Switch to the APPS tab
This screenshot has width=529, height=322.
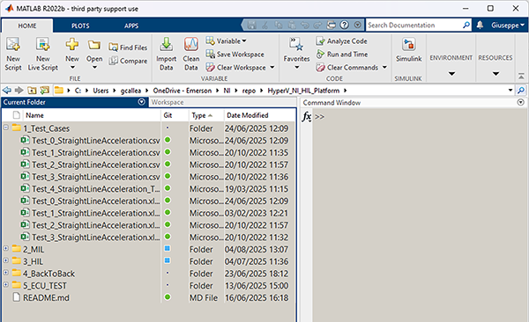(131, 26)
